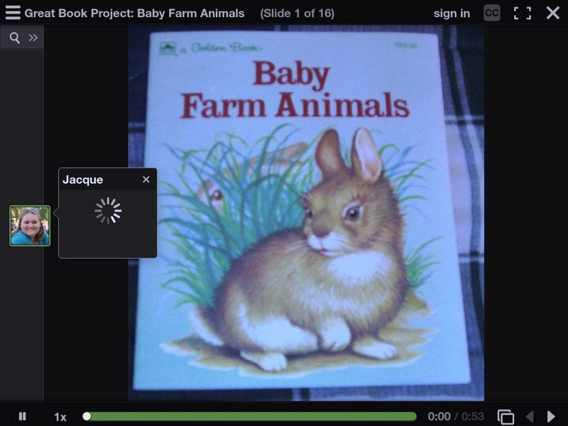Click the sign in link
Screen dimensions: 568x426
click(452, 13)
